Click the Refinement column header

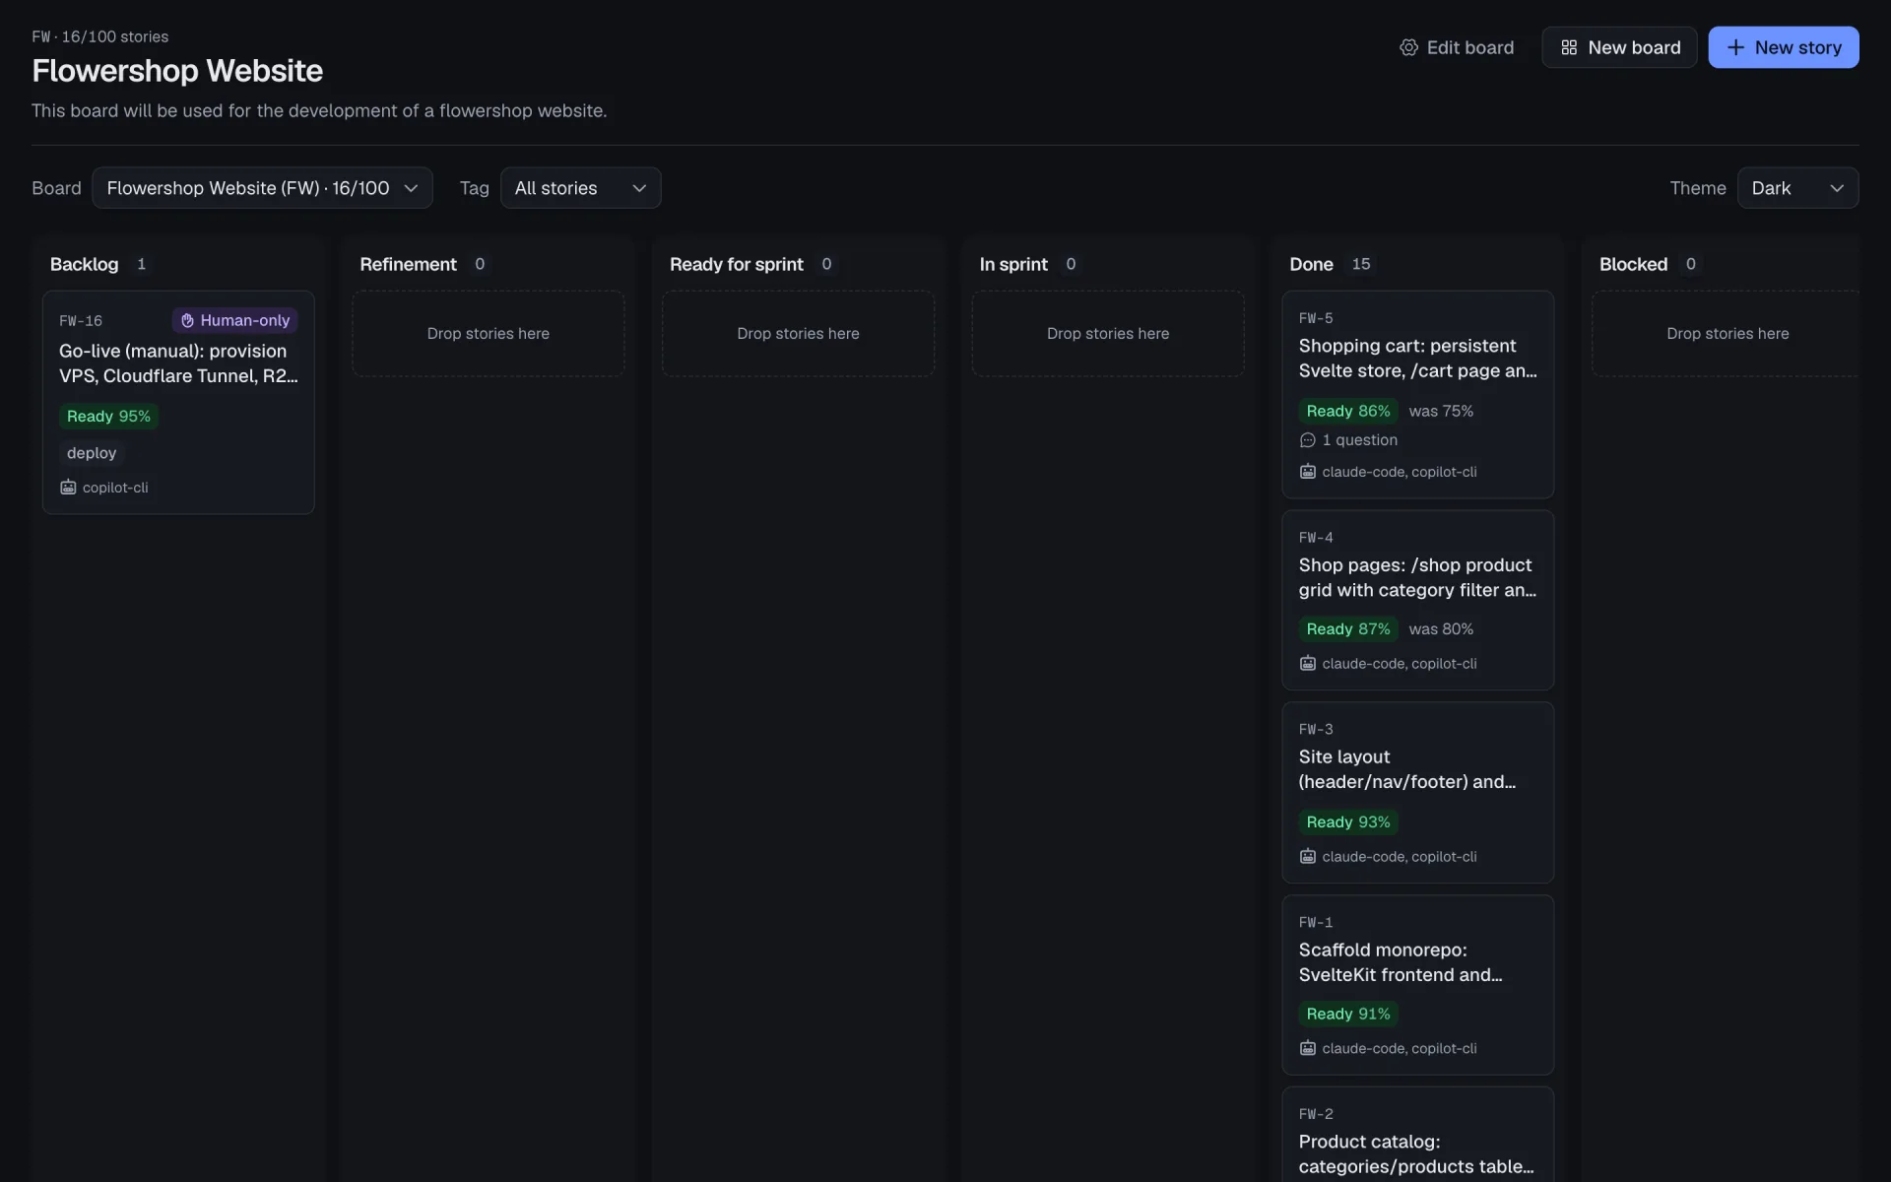pos(408,264)
